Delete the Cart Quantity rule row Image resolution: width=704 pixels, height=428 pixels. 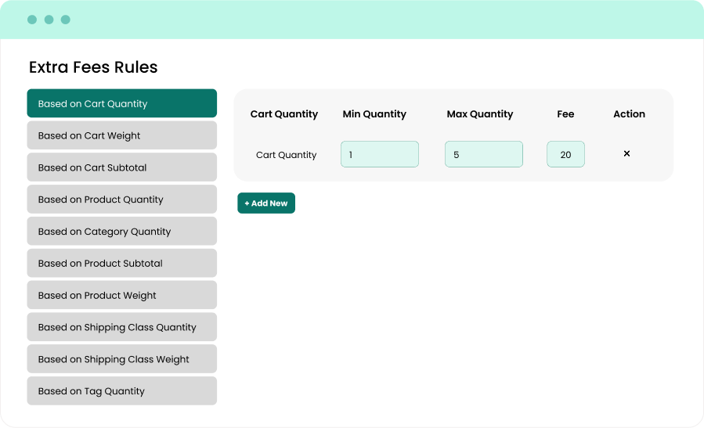coord(626,153)
